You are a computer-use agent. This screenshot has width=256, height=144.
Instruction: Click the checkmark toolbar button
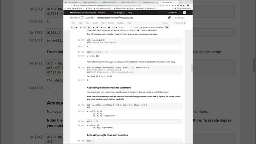pos(167,28)
